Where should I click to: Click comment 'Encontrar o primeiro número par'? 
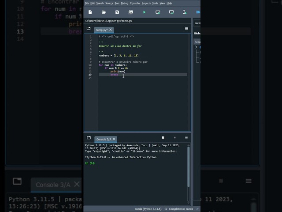tap(123, 62)
